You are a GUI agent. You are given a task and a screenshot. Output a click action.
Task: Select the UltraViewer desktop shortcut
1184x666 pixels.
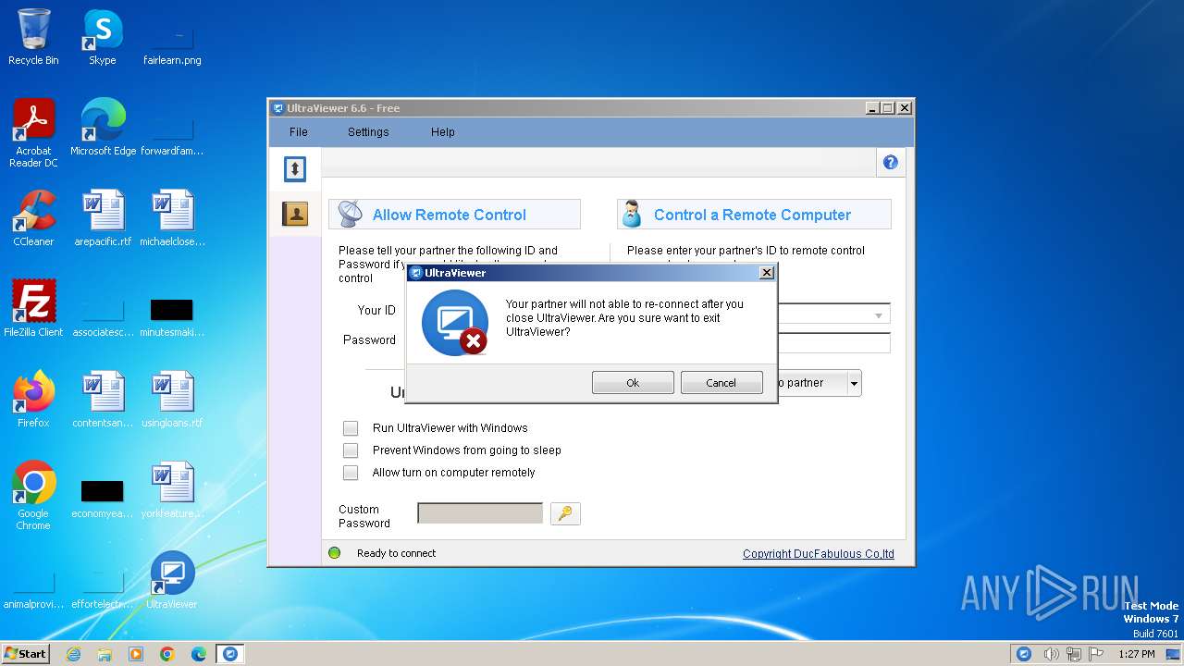click(x=172, y=581)
